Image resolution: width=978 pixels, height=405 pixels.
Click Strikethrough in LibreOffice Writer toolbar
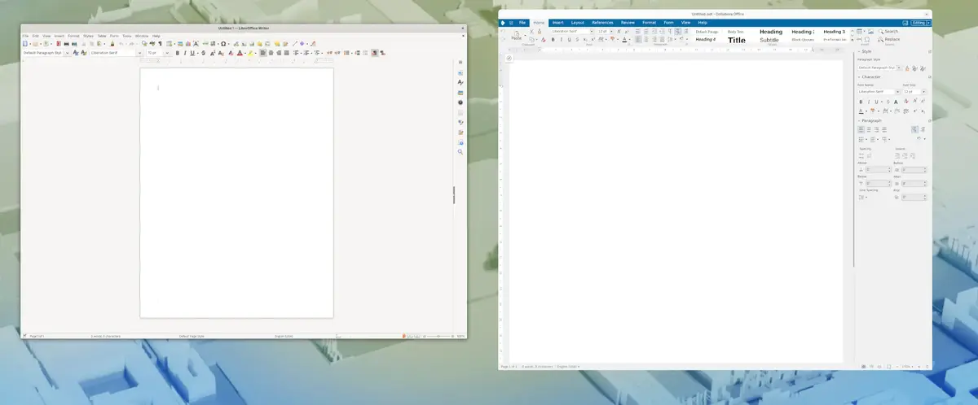(203, 53)
